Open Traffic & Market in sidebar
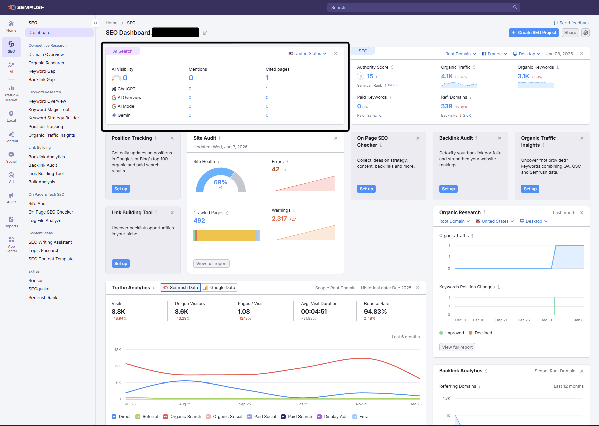Viewport: 599px width, 426px height. pos(11,93)
